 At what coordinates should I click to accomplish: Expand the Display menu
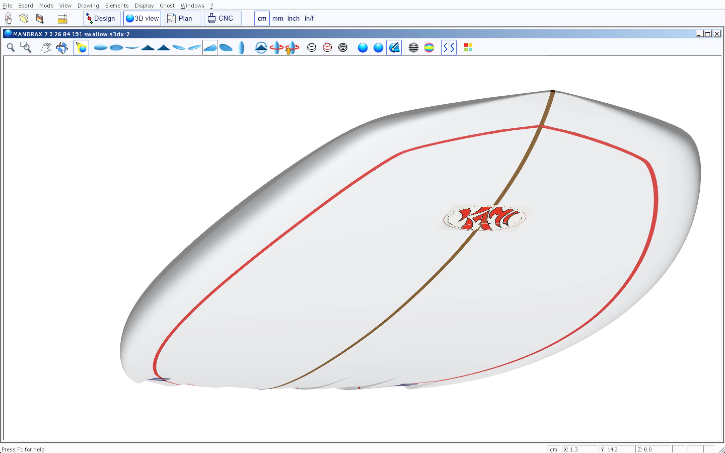tap(144, 5)
